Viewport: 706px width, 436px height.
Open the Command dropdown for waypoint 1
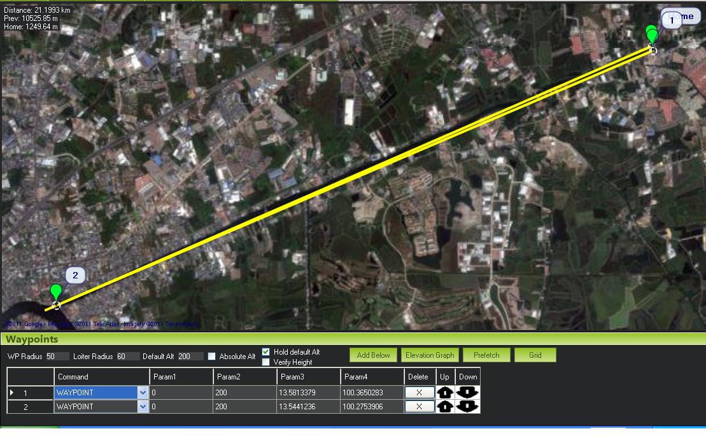[x=143, y=393]
